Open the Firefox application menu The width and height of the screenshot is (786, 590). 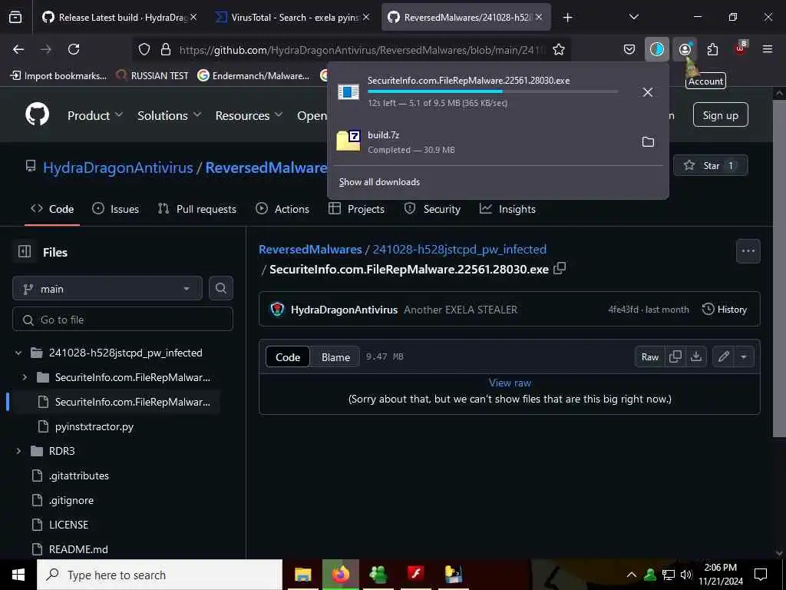coord(767,49)
